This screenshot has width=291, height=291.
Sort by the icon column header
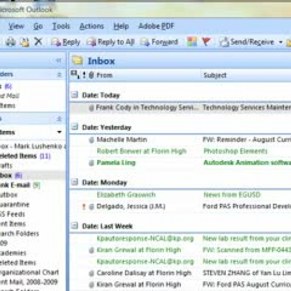pyautogui.click(x=75, y=74)
